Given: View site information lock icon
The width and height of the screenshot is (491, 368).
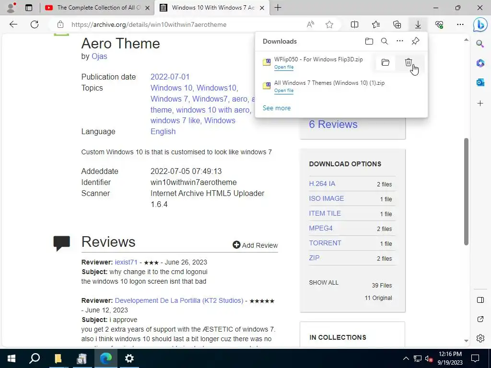Looking at the screenshot, I should pos(60,24).
